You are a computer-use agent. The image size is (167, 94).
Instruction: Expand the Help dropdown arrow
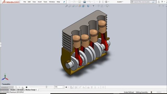click(x=164, y=2)
